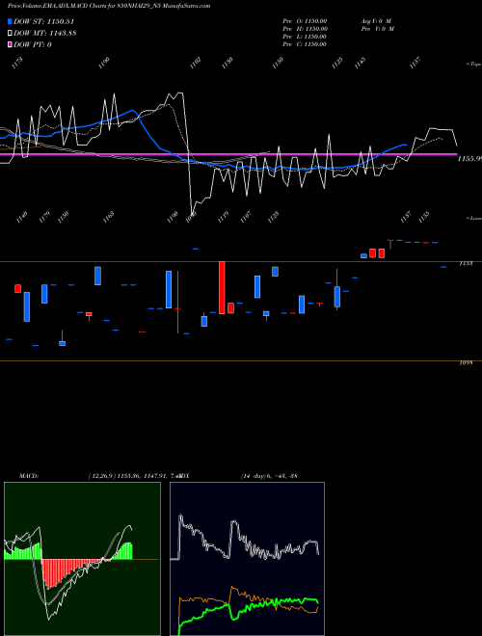Click the chart title mentioning 850NHAI29_N3 MunafaSutra.com
This screenshot has height=636, width=482.
(x=109, y=6)
